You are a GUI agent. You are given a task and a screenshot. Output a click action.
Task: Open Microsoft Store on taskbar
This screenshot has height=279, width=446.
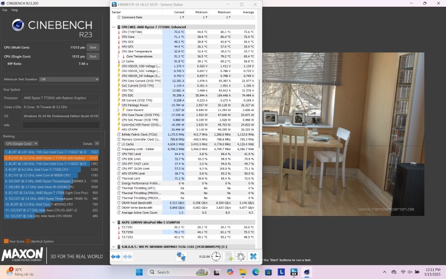pos(268,272)
